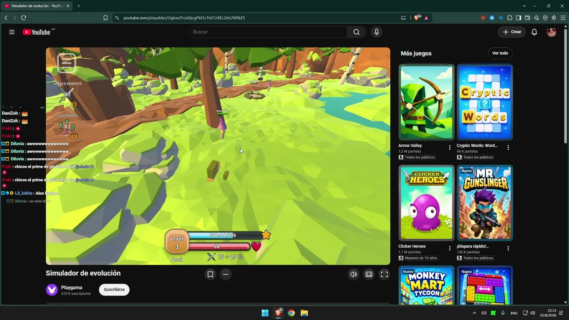This screenshot has height=320, width=569.
Task: Open the Brave Wallet icon
Action: click(x=528, y=18)
